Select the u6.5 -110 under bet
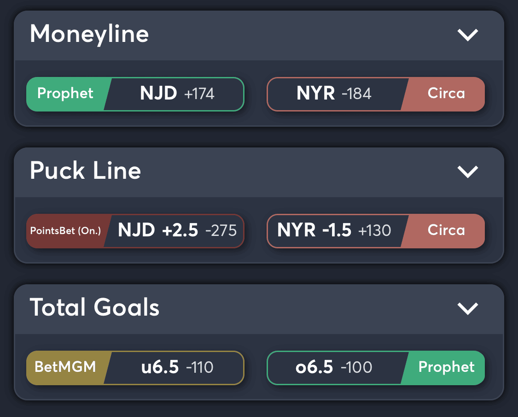 177,368
